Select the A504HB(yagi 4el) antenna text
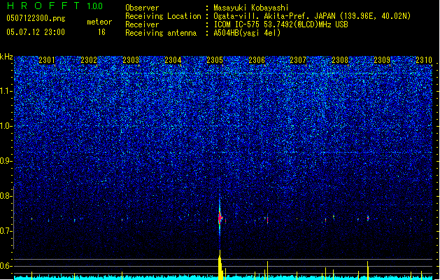440x280 pixels. (247, 33)
